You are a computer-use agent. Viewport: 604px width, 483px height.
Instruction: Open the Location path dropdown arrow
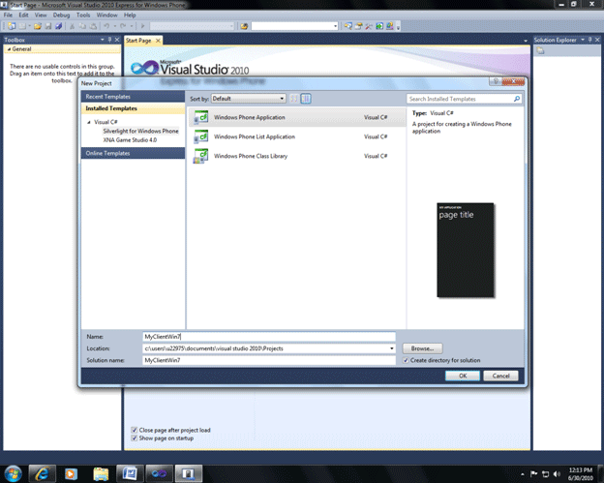pyautogui.click(x=392, y=348)
